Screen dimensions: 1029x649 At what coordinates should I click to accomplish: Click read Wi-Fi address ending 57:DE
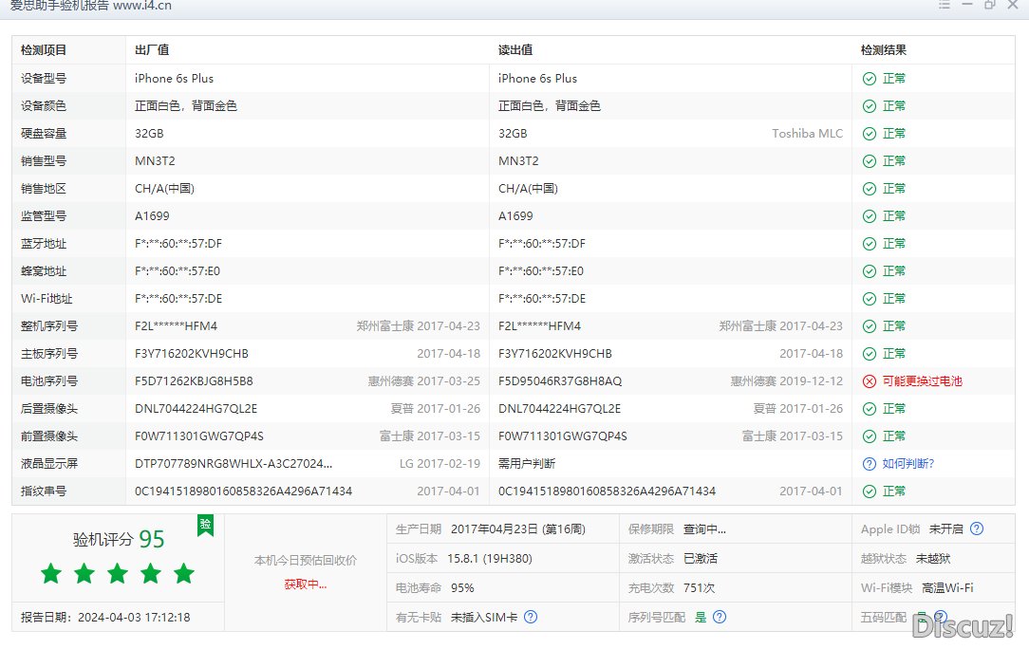[541, 299]
